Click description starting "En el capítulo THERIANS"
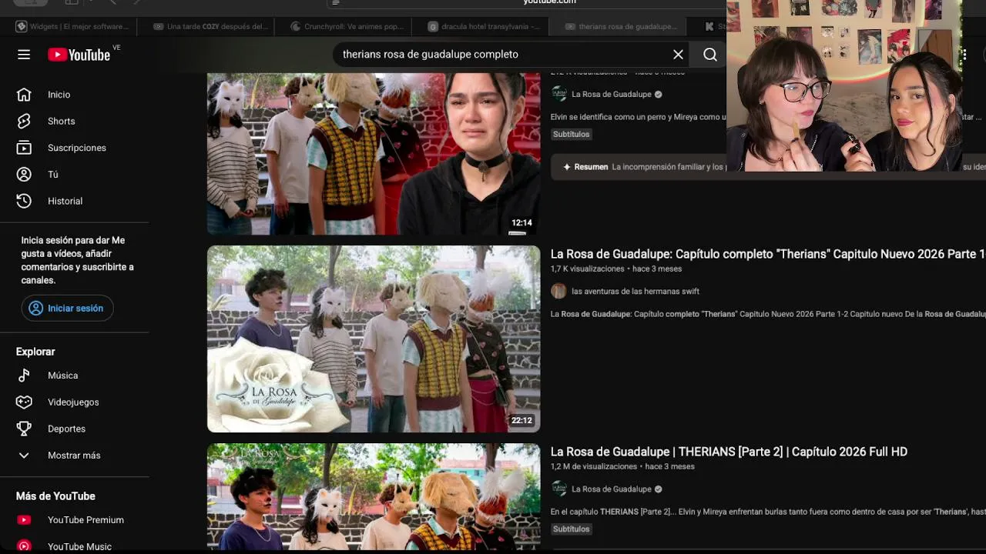The width and height of the screenshot is (986, 554). [768, 512]
